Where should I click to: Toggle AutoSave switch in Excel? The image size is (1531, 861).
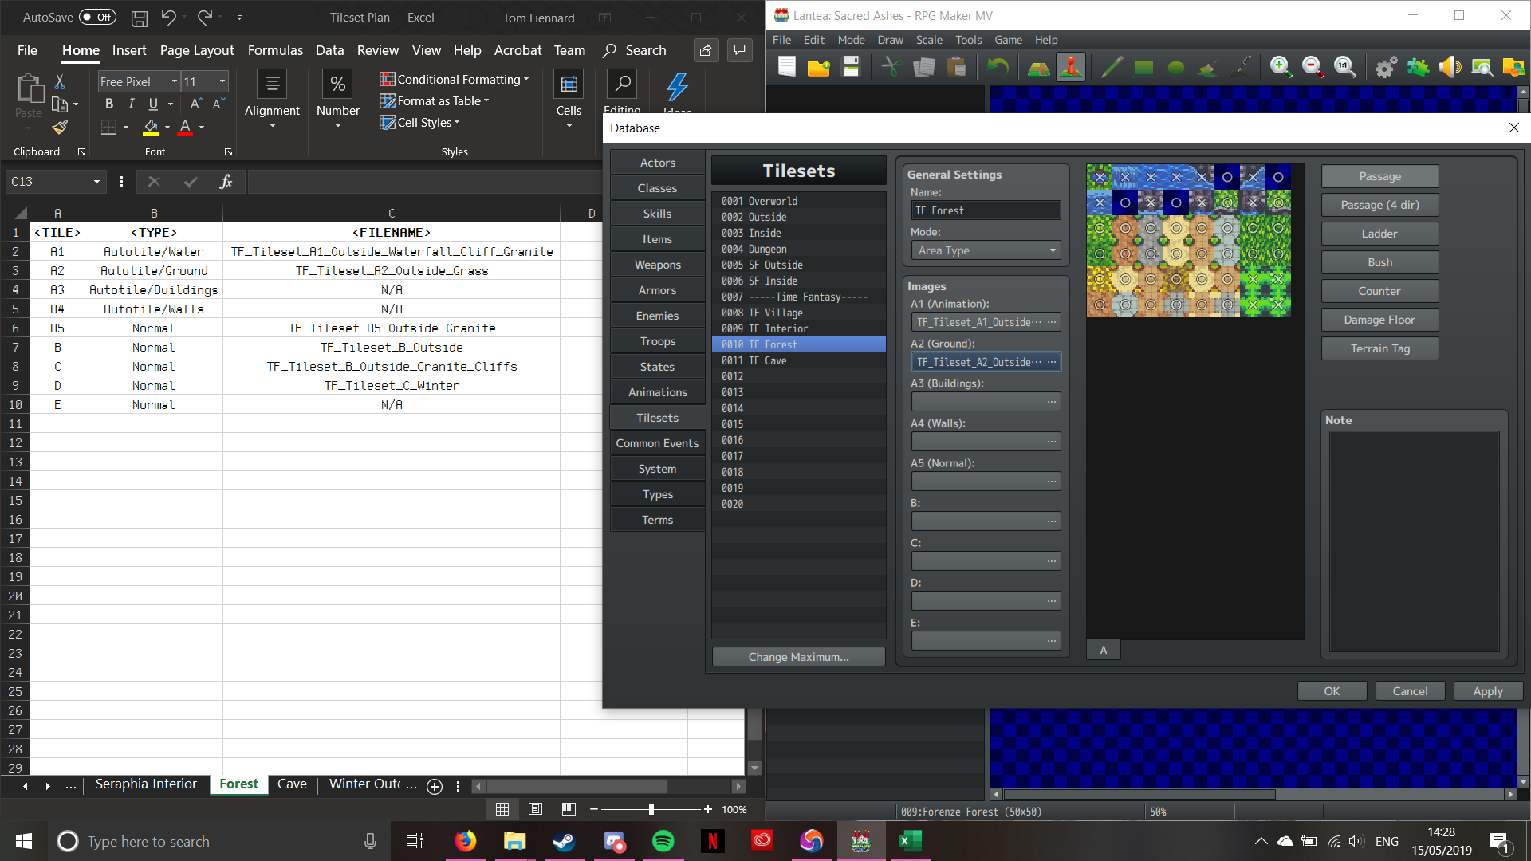pos(97,18)
